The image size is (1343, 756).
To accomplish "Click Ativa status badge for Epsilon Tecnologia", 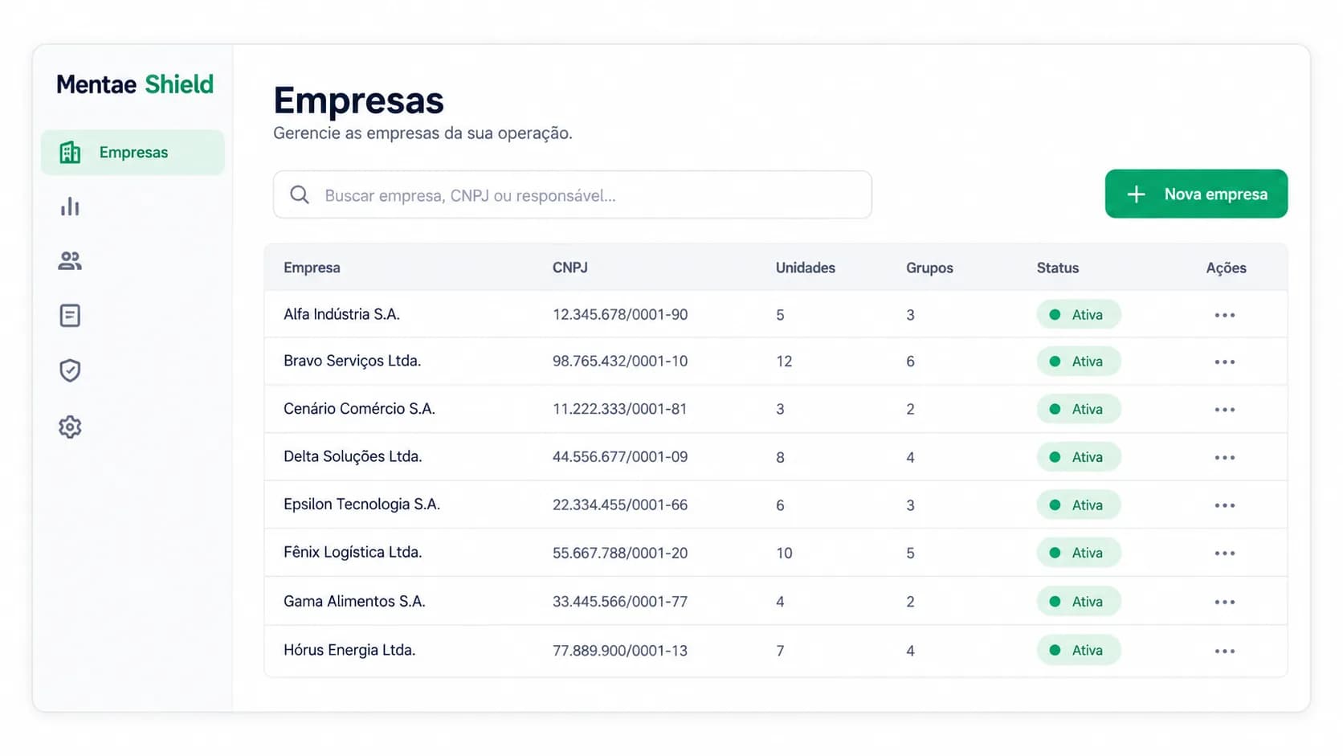I will pos(1079,505).
